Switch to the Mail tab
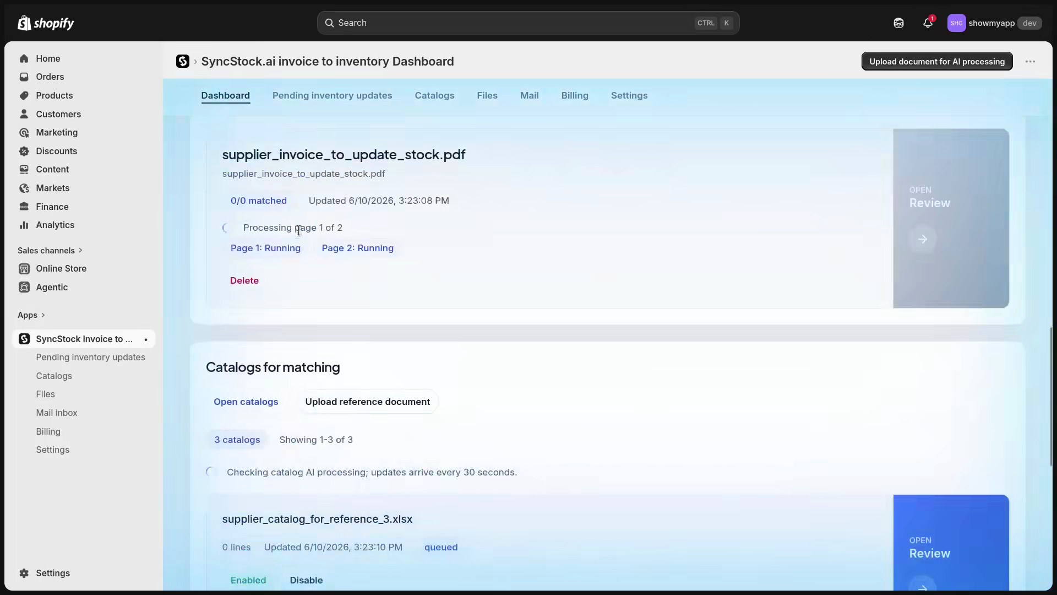Screen dimensions: 1057x595 tap(529, 96)
